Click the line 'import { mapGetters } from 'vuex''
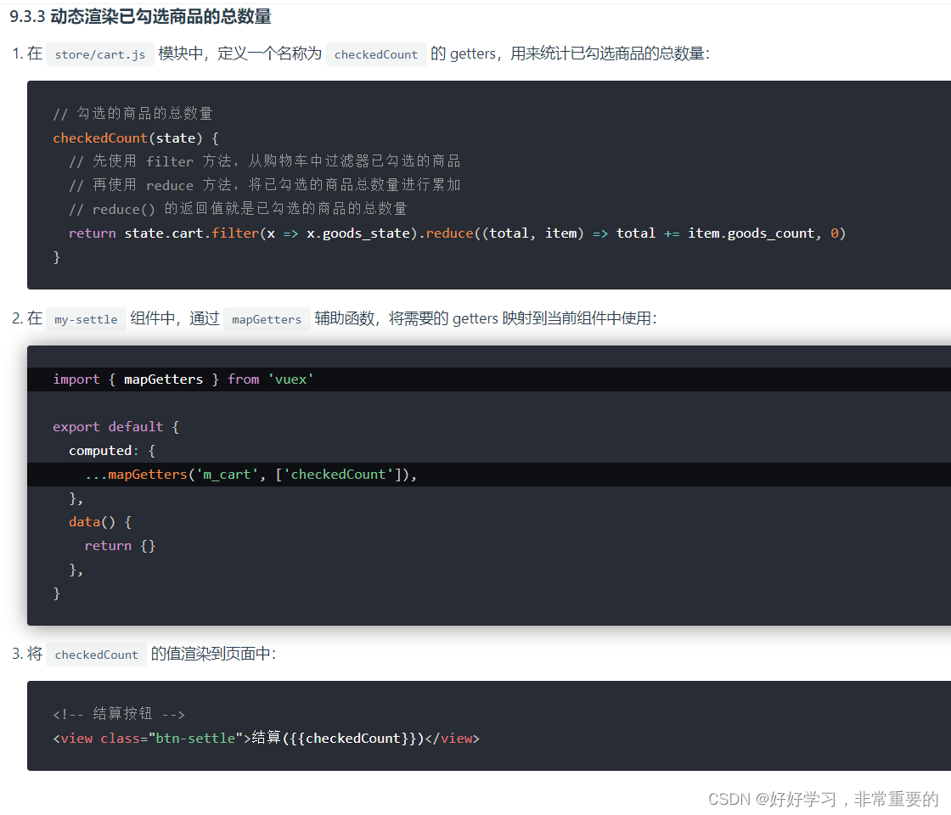Viewport: 951px width, 815px height. tap(183, 379)
